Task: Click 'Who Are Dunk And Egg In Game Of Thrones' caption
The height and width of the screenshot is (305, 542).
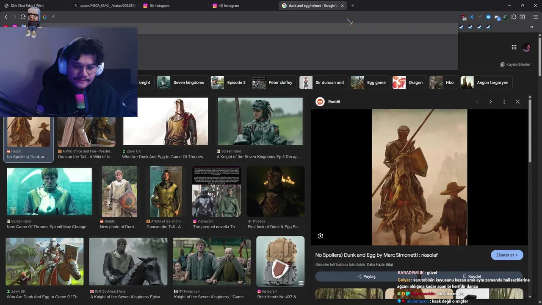Action: pos(164,157)
